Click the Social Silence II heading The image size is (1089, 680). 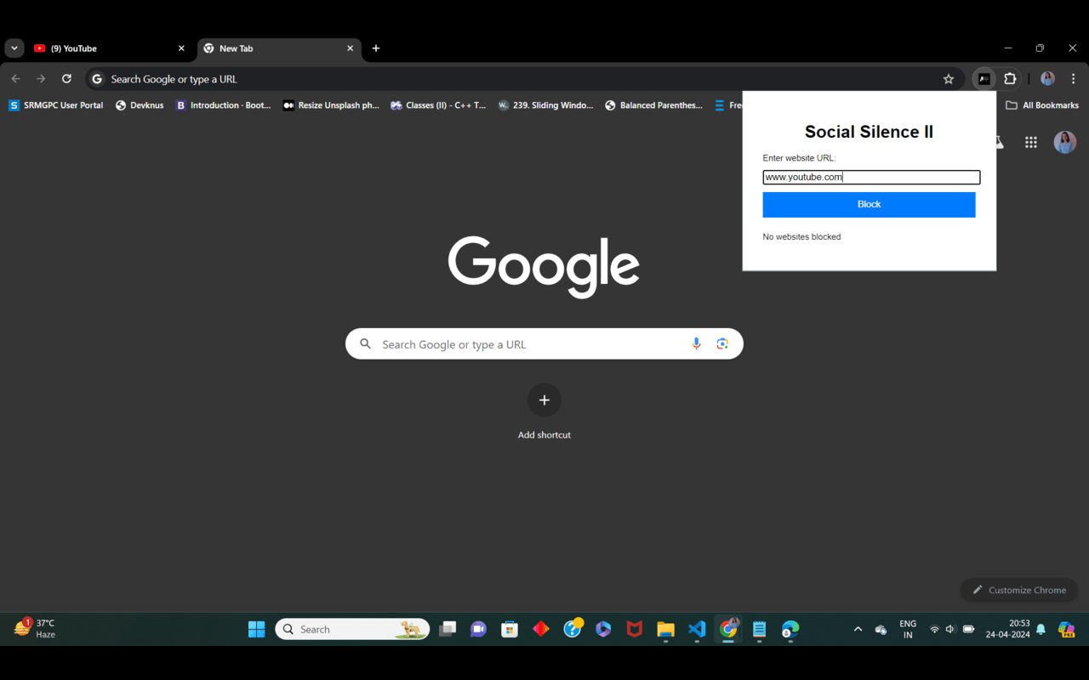coord(869,132)
